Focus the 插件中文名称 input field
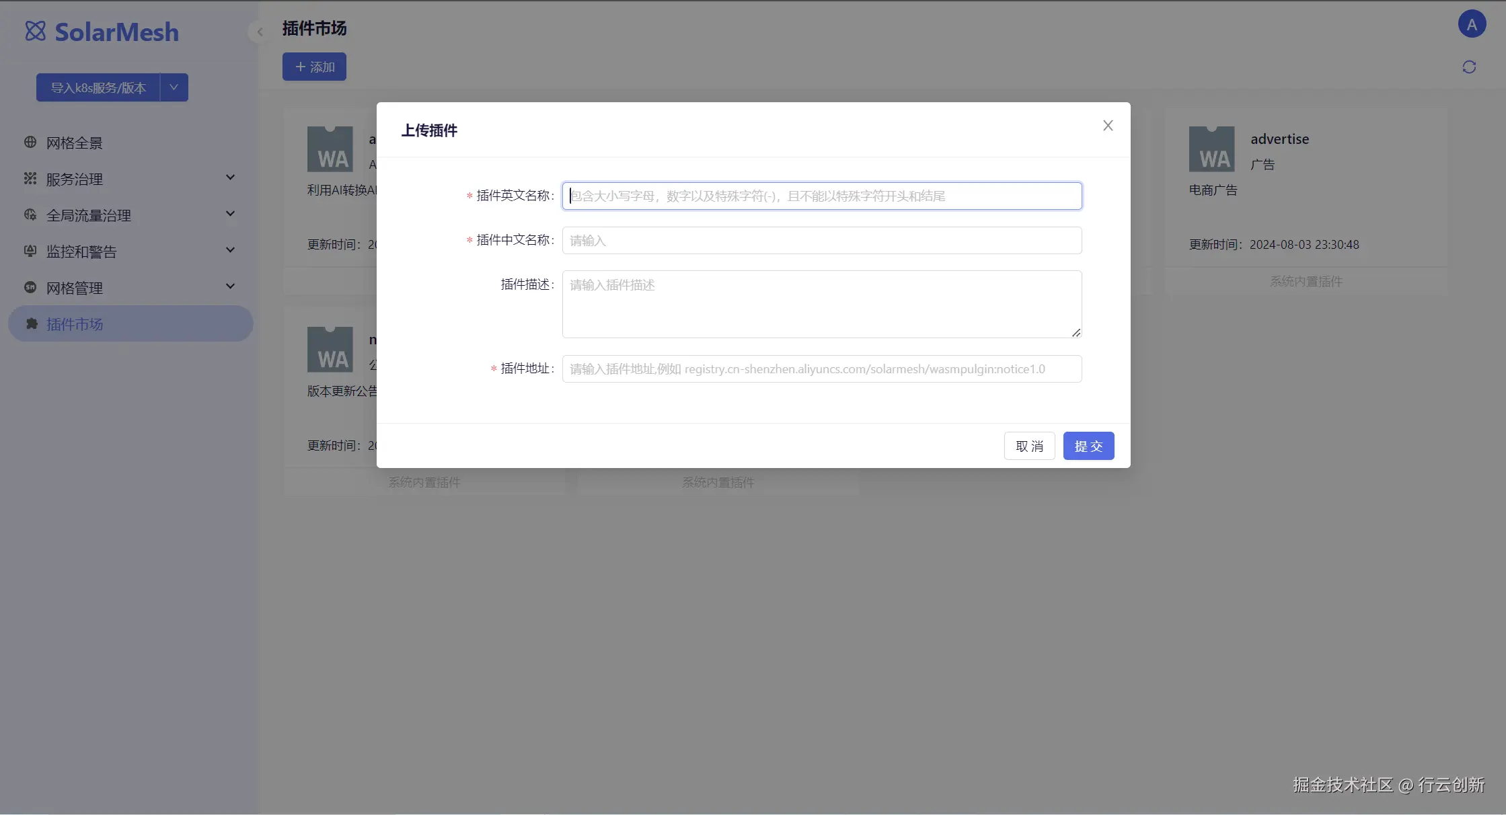This screenshot has width=1506, height=815. (x=821, y=241)
